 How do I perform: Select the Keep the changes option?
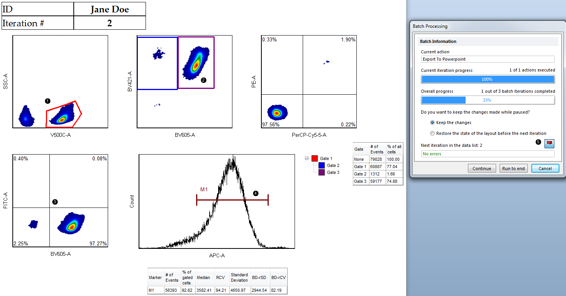click(432, 122)
